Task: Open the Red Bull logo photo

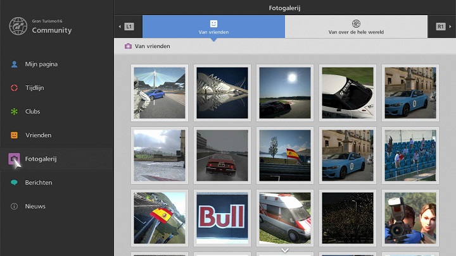Action: [222, 217]
